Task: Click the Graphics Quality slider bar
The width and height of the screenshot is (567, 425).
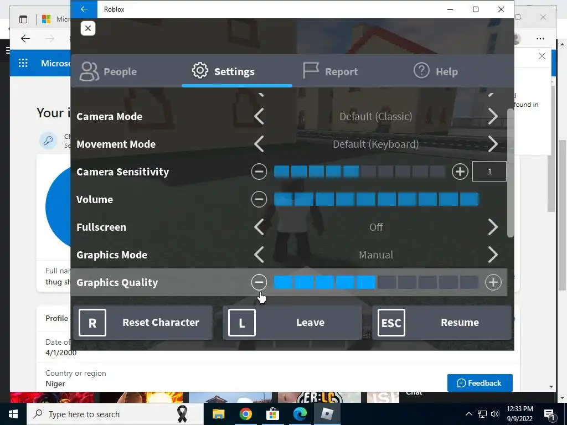Action: pyautogui.click(x=376, y=282)
